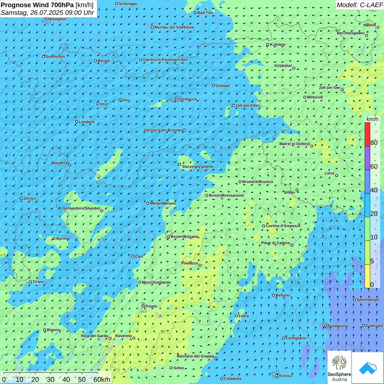Screen dimensions: 384x384
Task: Click the red legend segment above 80
Action: point(367,134)
